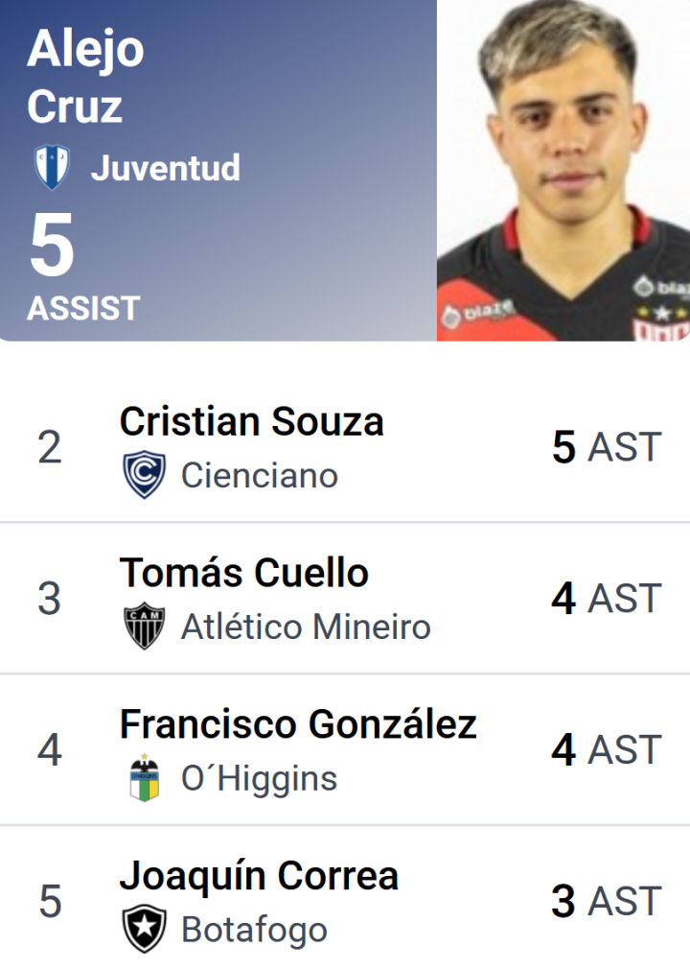
Task: Go to the Atlético Mineiro team name
Action: coord(306,627)
